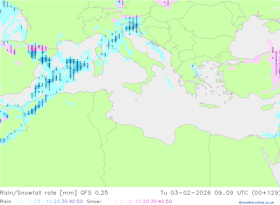Screen dimensions: 280x205
Task: Pick the rain legend 30 value
Action: point(64,201)
